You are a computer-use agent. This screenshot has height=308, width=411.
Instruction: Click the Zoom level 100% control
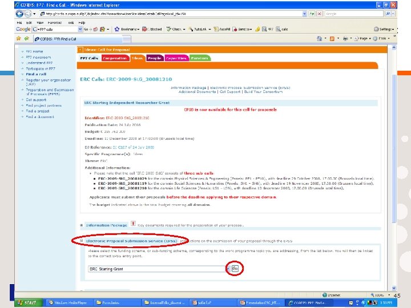377,295
